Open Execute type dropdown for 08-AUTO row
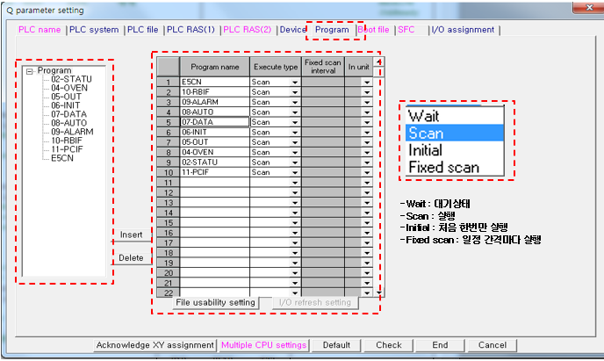 (x=295, y=112)
